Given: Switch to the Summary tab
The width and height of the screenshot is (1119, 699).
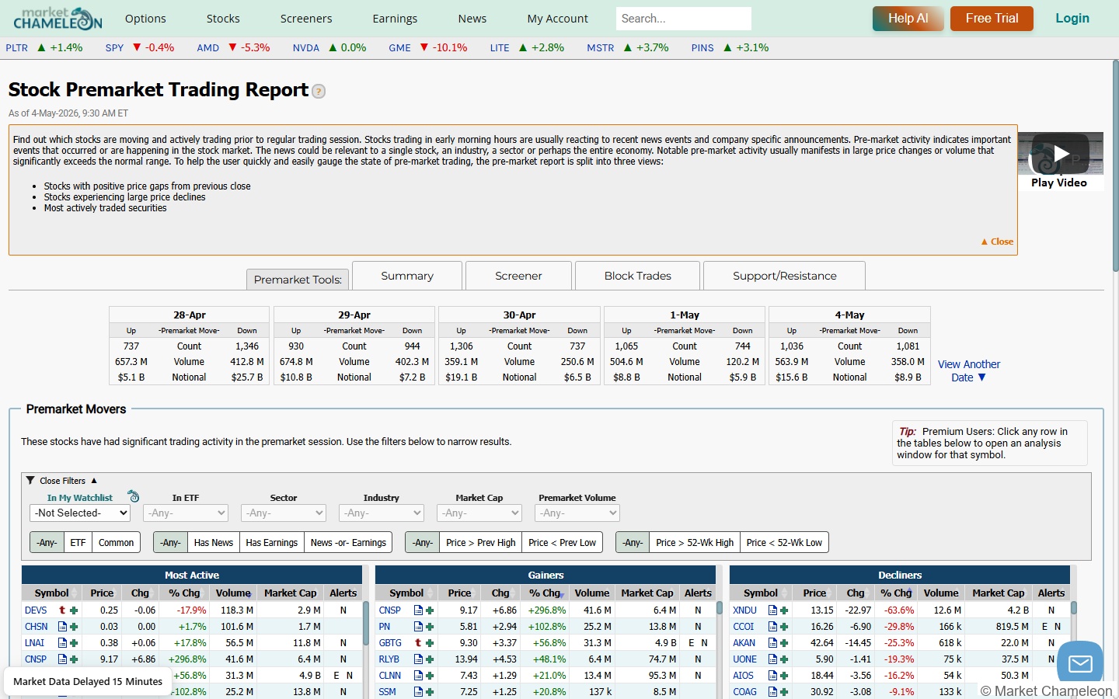Looking at the screenshot, I should (407, 276).
